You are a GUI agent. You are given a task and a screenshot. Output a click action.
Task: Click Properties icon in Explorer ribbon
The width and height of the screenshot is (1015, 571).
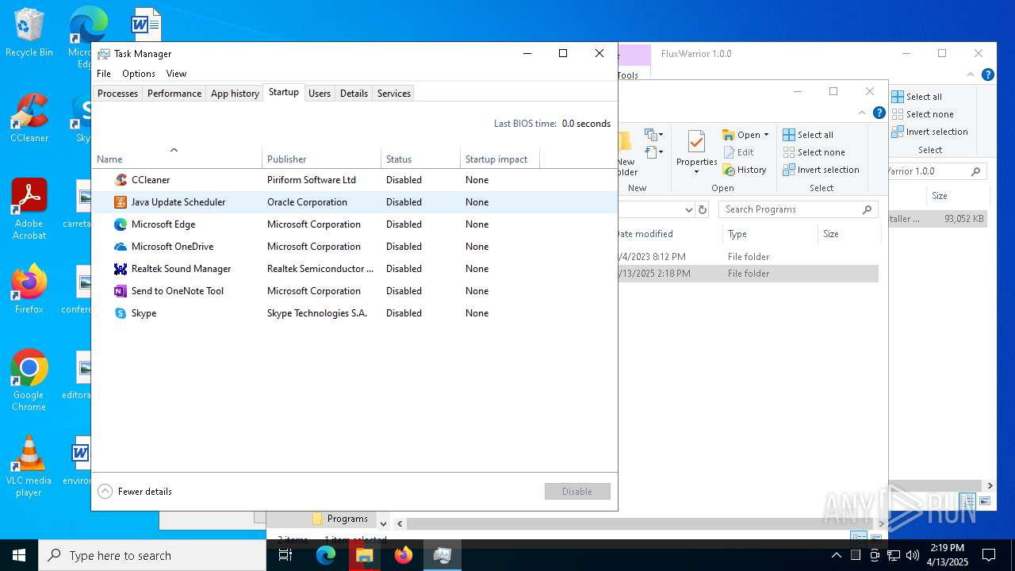(696, 143)
